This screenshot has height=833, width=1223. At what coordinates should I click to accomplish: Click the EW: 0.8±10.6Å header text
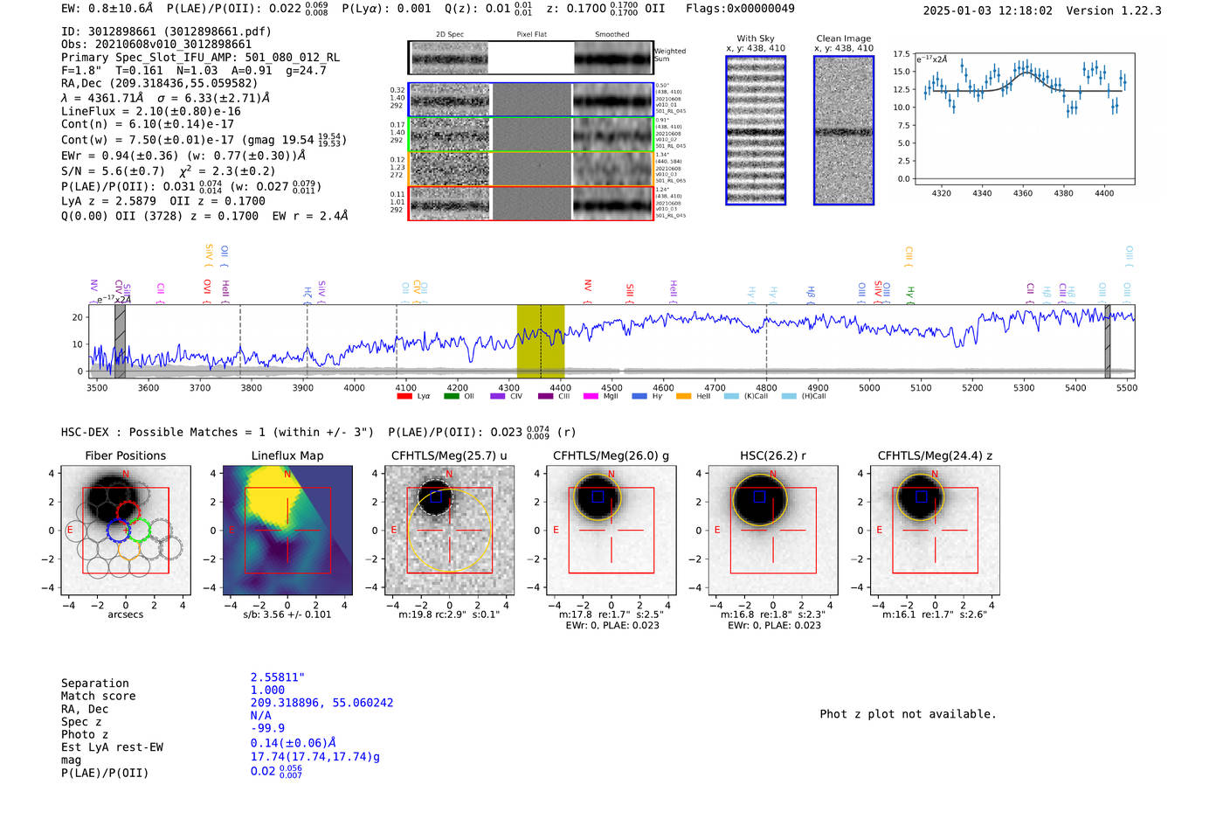pyautogui.click(x=107, y=9)
